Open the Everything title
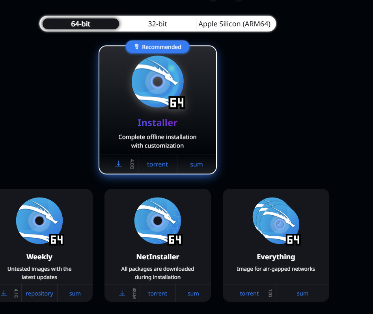 (x=276, y=257)
